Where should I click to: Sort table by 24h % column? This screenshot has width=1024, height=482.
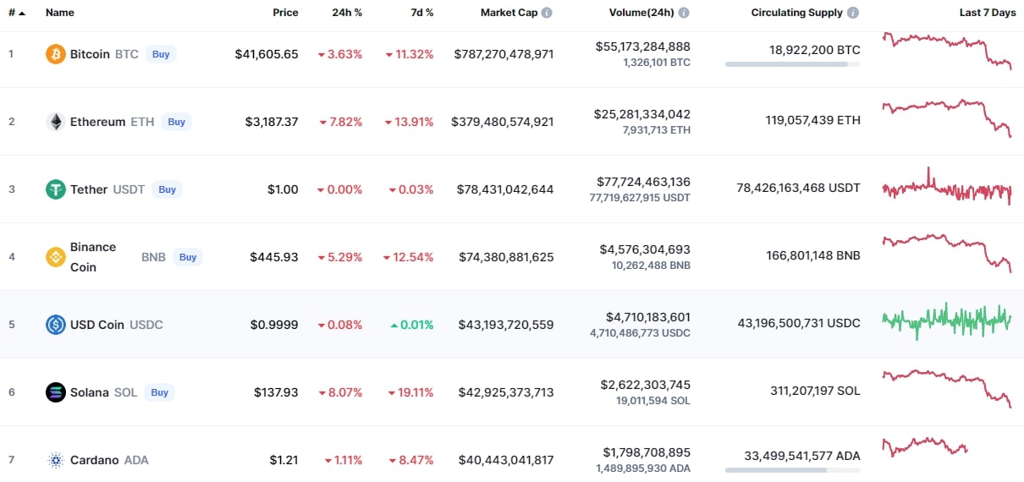pos(347,13)
